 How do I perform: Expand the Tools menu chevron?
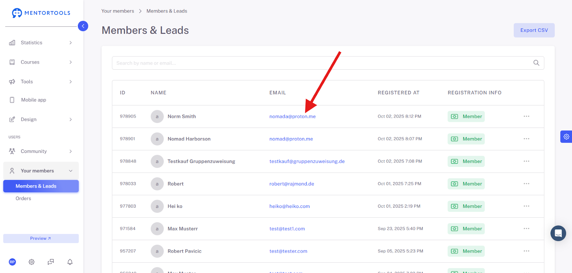(71, 82)
